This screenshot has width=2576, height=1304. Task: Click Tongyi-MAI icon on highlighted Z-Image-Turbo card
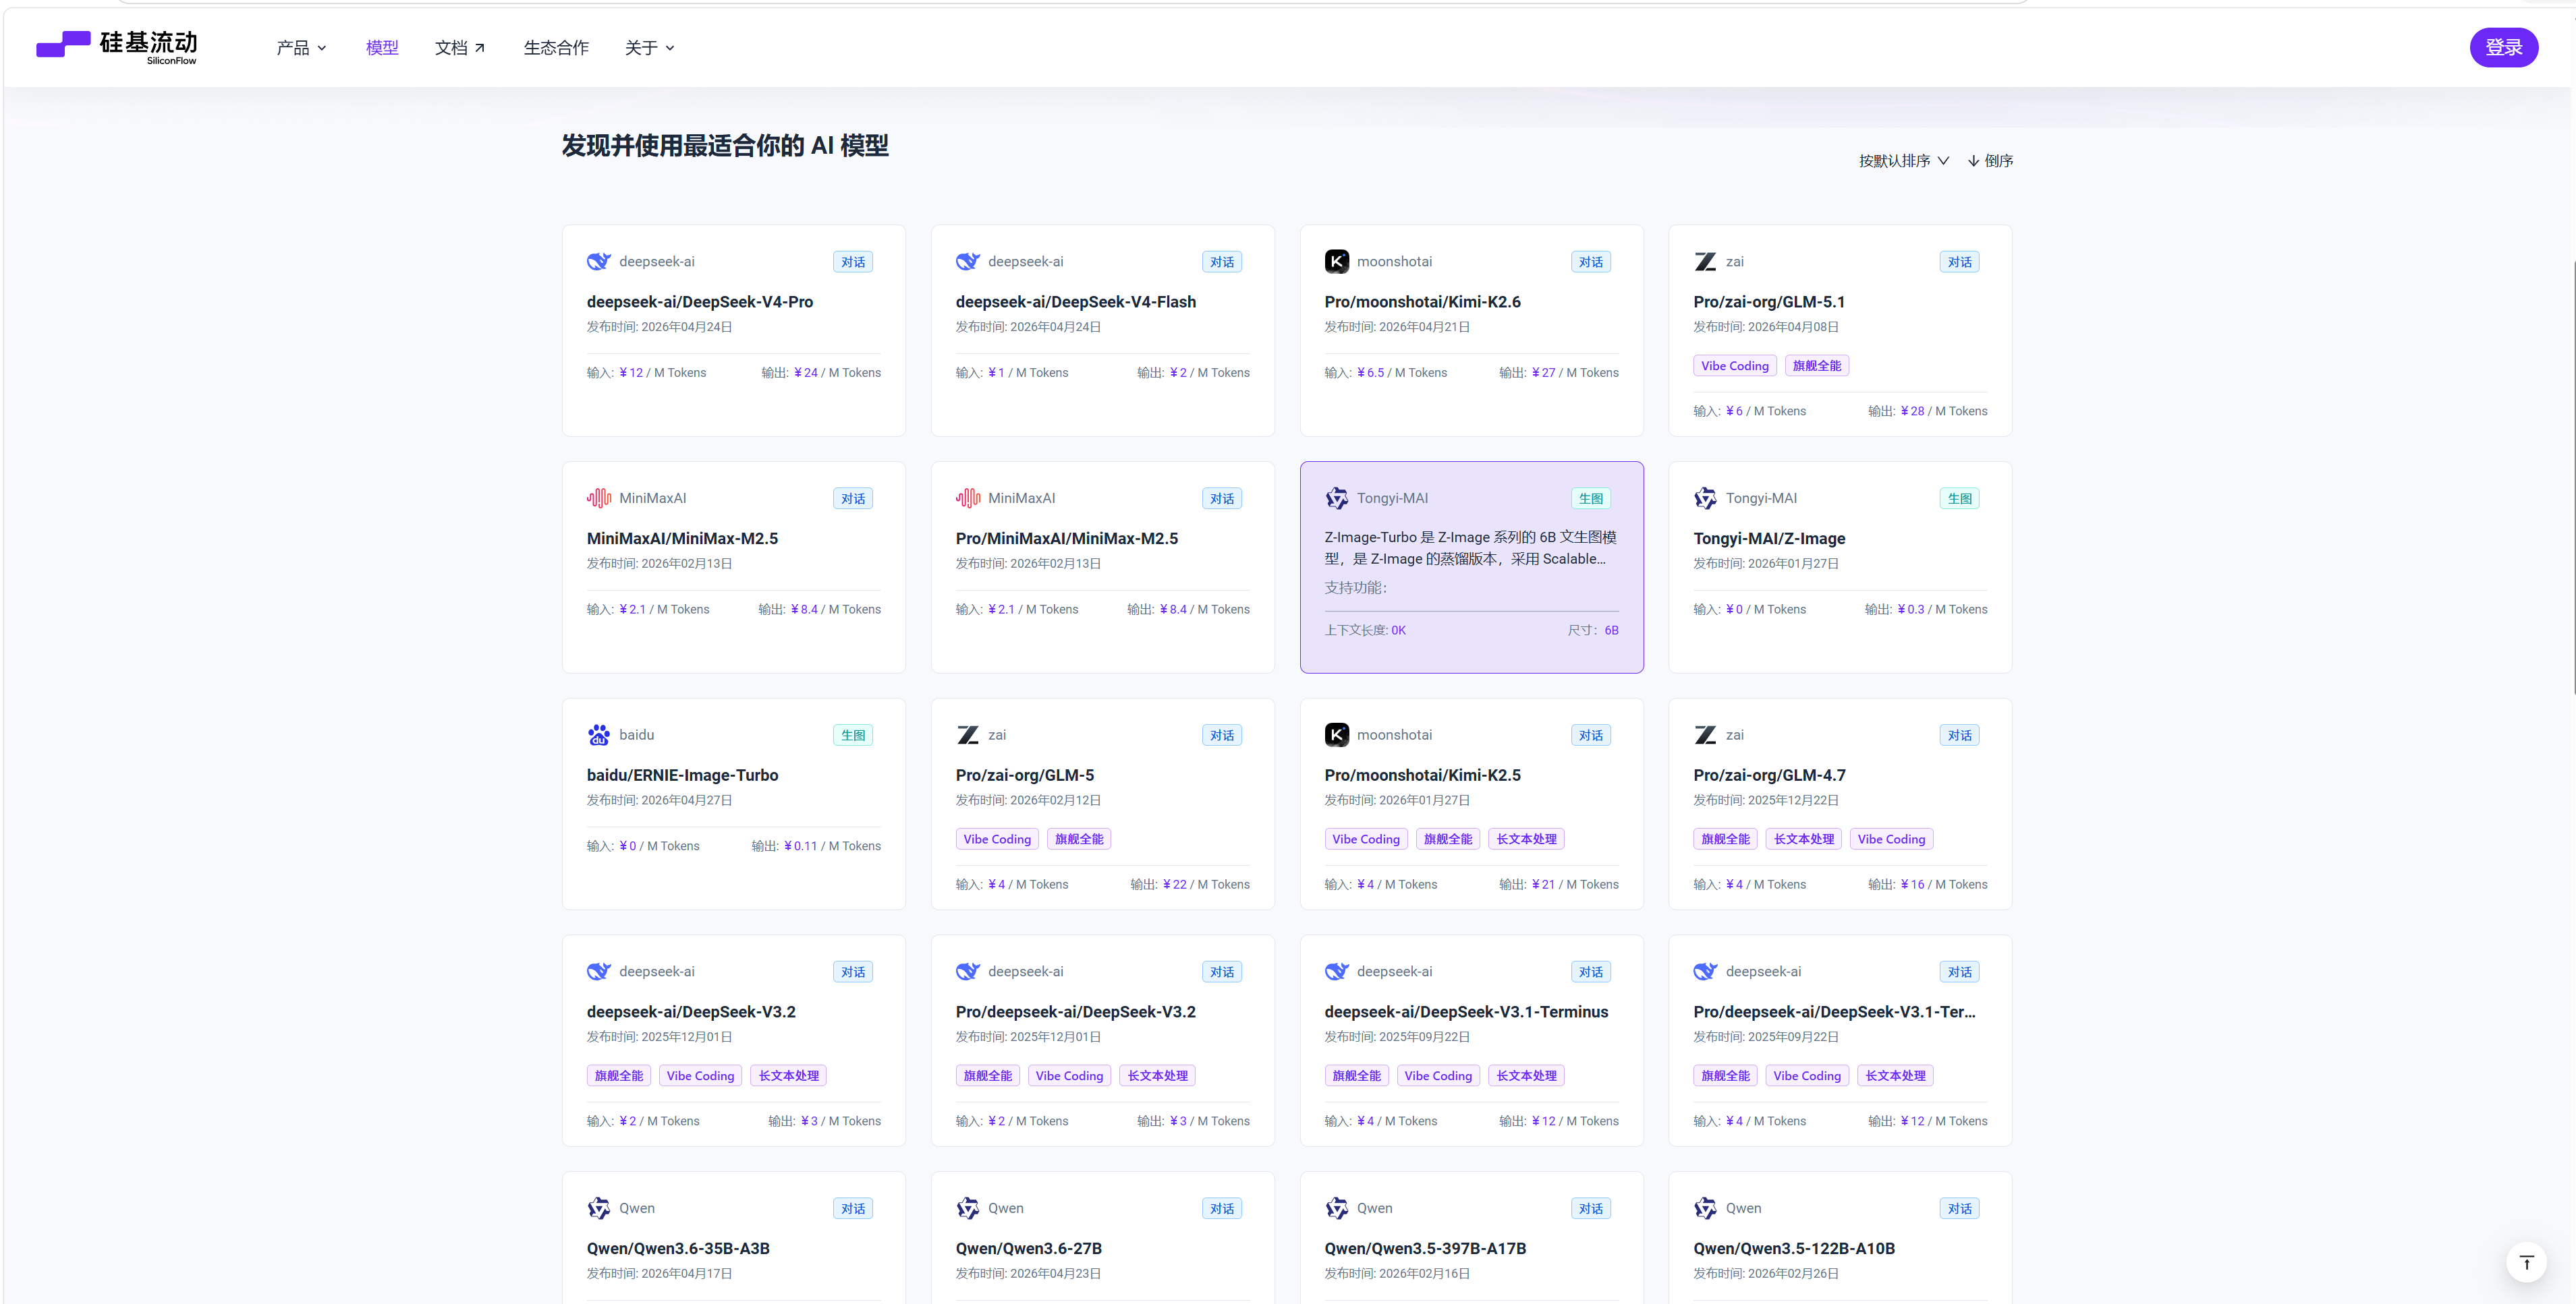1336,499
